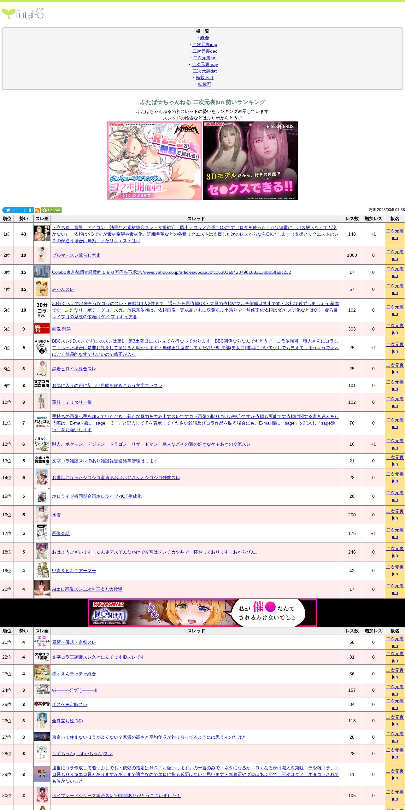405x810 pixels.
Task: Follow the ふたポ search link
Action: coord(214,118)
